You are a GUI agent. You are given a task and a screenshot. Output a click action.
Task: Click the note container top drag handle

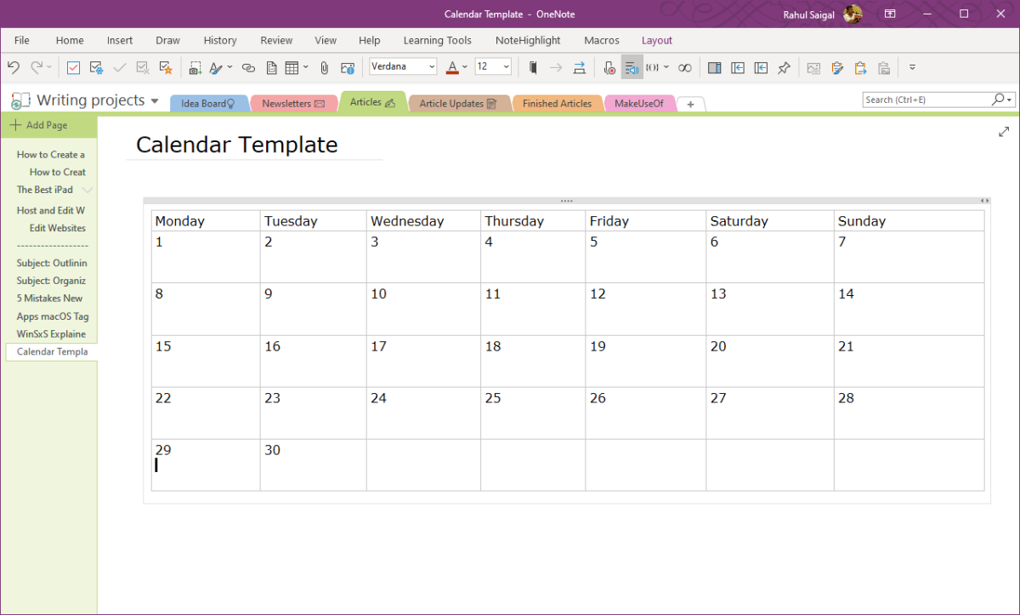567,201
